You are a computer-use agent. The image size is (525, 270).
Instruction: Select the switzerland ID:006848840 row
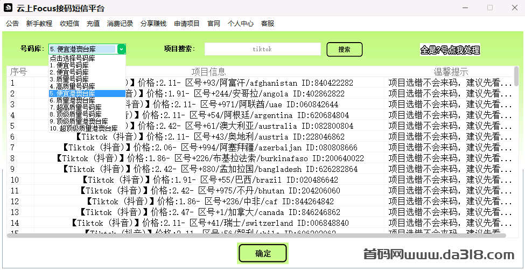[x=261, y=223]
